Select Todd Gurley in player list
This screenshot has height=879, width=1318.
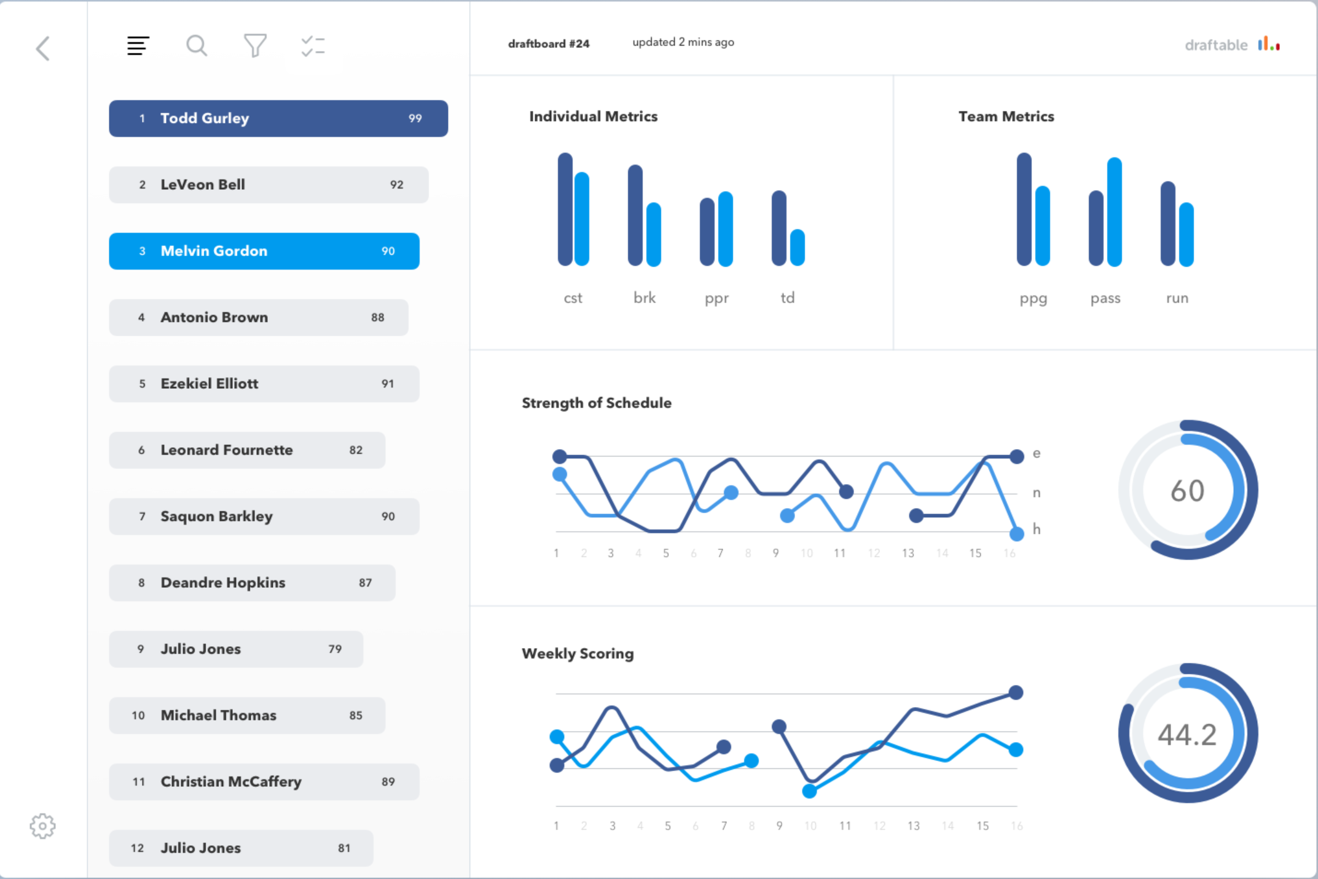click(x=278, y=119)
